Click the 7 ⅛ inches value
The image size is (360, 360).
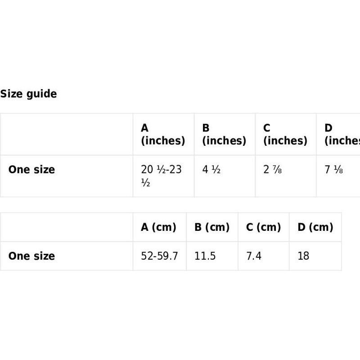coord(334,170)
